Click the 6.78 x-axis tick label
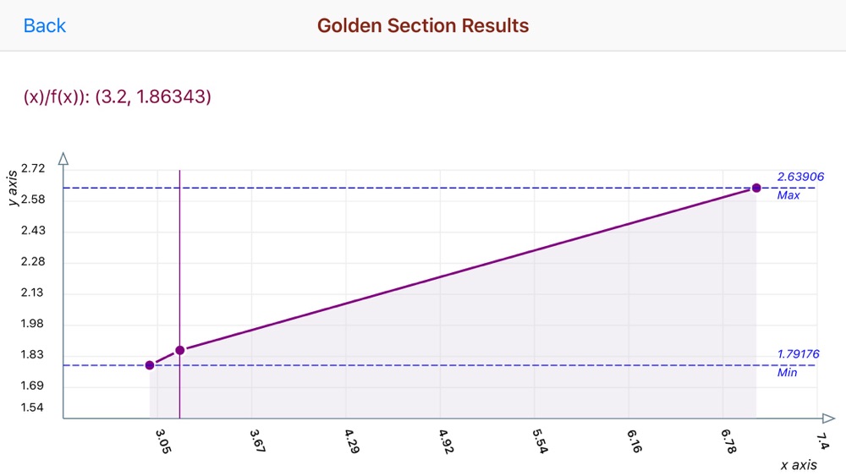846x476 pixels. 728,441
